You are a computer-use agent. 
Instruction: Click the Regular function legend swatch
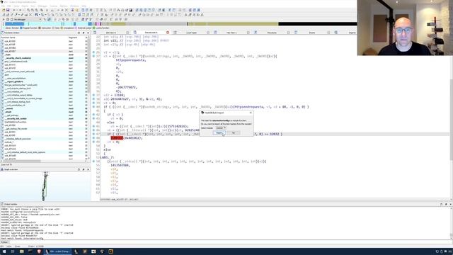21,28
